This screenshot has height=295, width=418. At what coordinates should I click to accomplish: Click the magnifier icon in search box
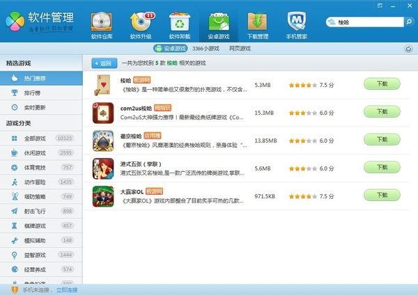332,23
